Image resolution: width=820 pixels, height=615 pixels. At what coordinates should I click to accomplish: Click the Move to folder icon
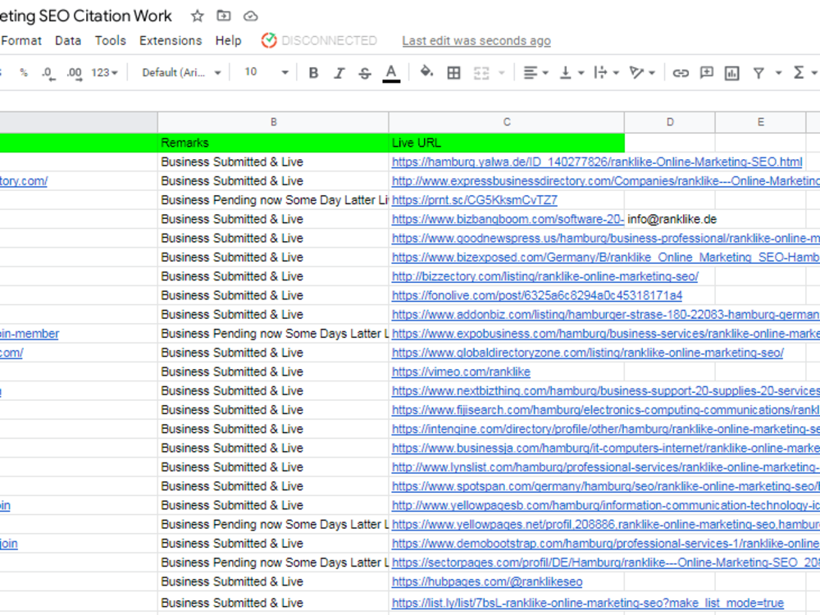pyautogui.click(x=224, y=16)
